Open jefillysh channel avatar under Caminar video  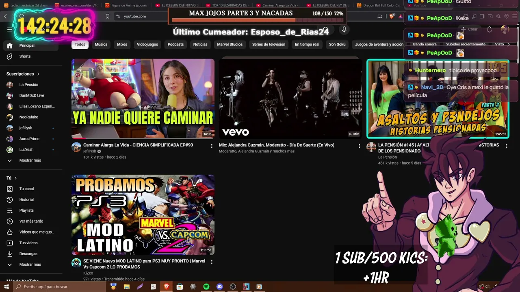(76, 147)
